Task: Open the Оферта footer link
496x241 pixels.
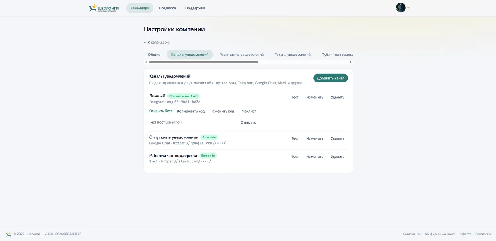Action: point(466,234)
